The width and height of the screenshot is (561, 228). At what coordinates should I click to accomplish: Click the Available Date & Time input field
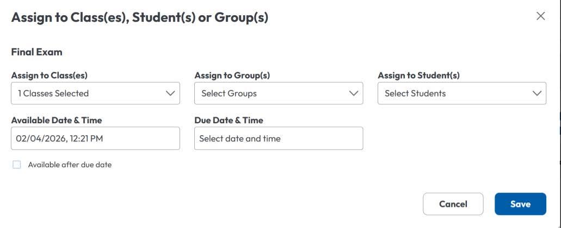(x=95, y=138)
